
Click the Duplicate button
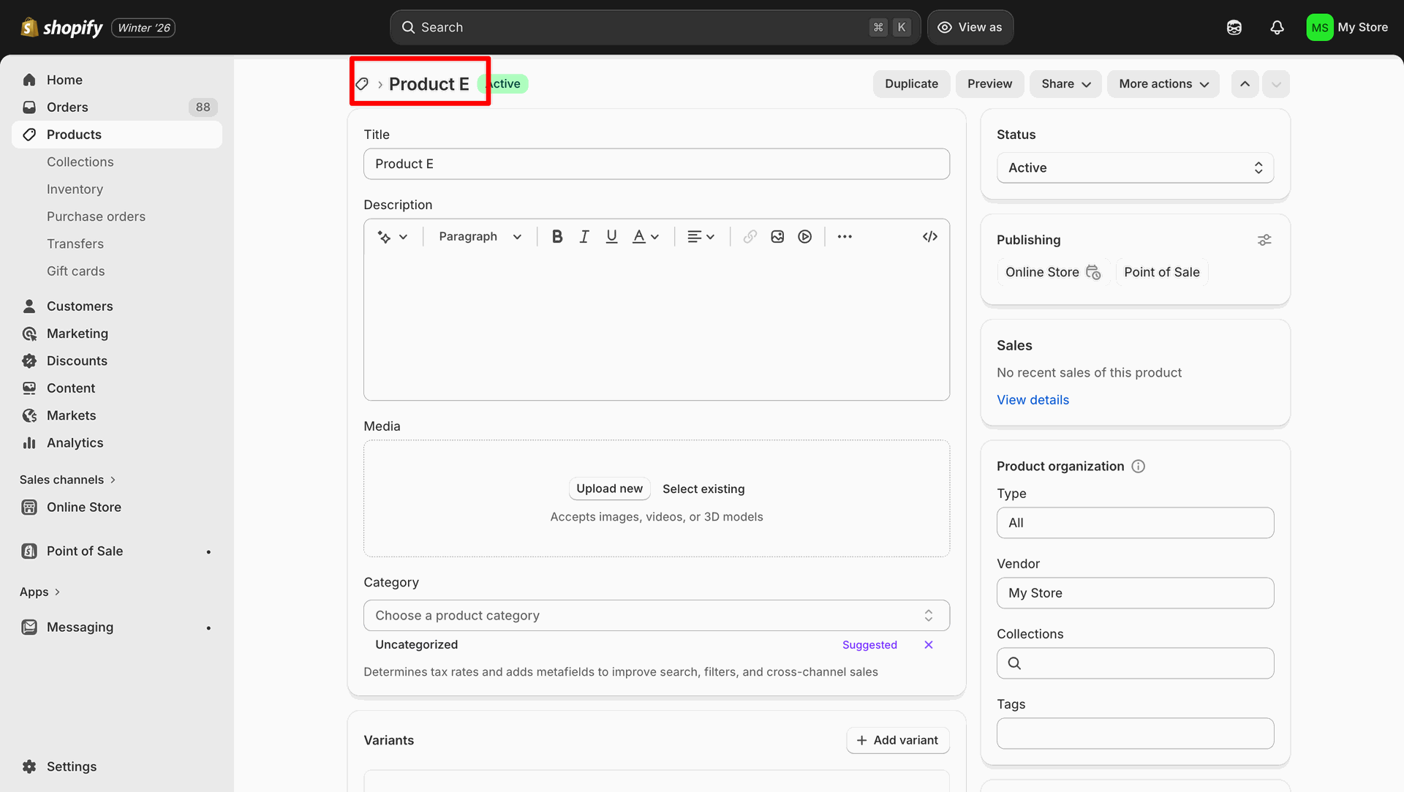pyautogui.click(x=910, y=83)
